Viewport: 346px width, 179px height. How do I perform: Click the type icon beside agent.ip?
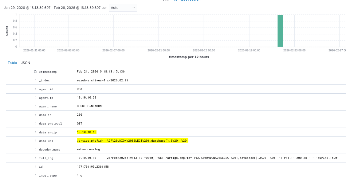point(35,98)
